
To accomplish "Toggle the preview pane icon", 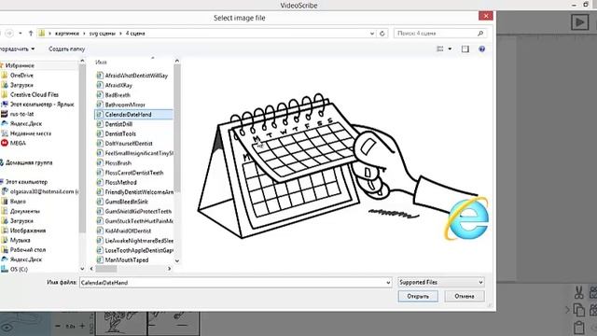I will 465,49.
